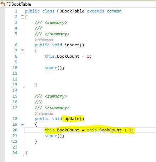This screenshot has height=162, width=156.
Task: Click the insert() method name
Action: click(74, 45)
